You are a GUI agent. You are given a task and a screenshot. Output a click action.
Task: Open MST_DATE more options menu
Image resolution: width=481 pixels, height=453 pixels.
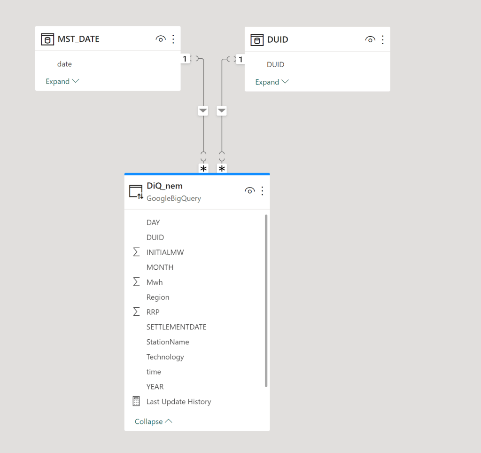tap(173, 39)
